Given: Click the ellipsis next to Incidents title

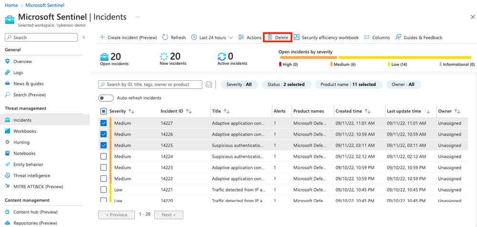Looking at the screenshot, I should pos(138,17).
